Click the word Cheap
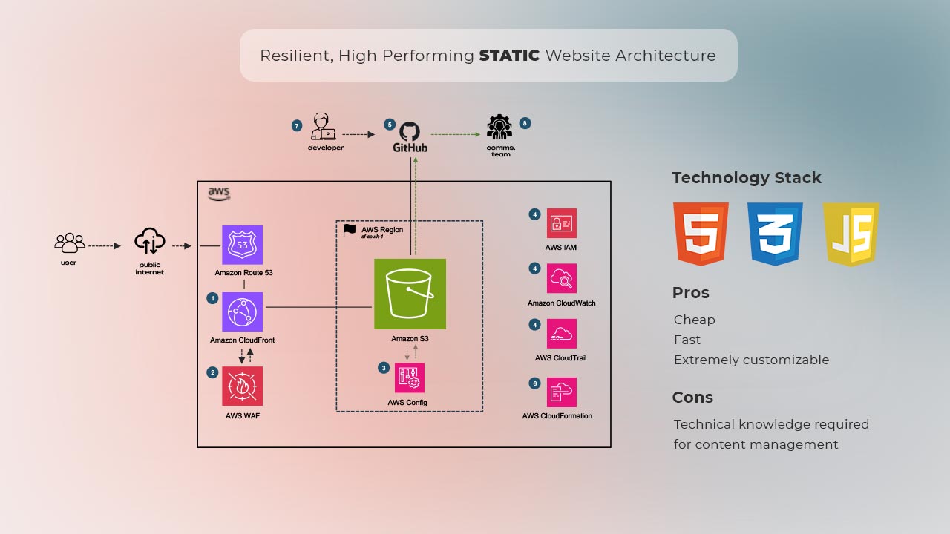Screen dimensions: 950x534 click(695, 320)
